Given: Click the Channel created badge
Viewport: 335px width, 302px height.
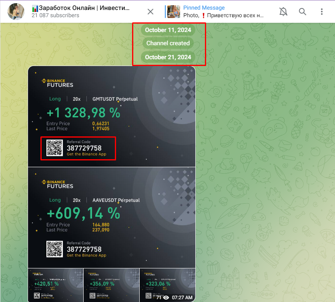Looking at the screenshot, I should [x=168, y=43].
